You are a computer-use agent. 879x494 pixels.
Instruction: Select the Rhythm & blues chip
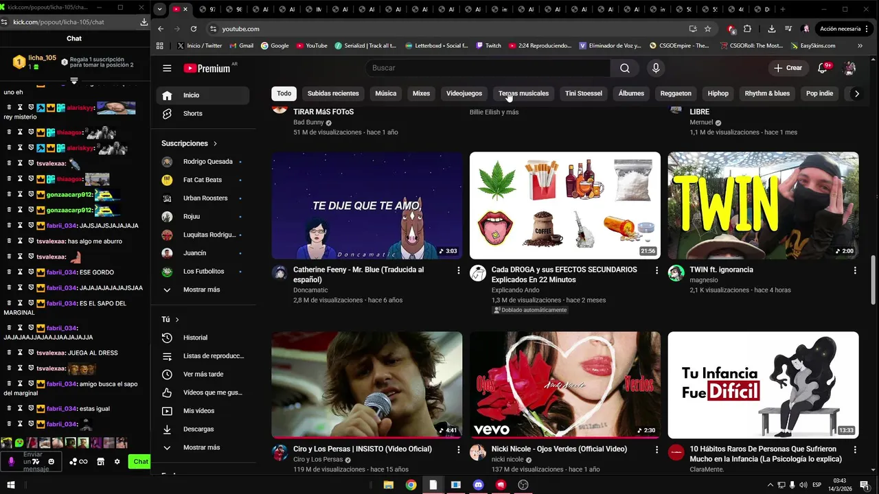(x=767, y=93)
